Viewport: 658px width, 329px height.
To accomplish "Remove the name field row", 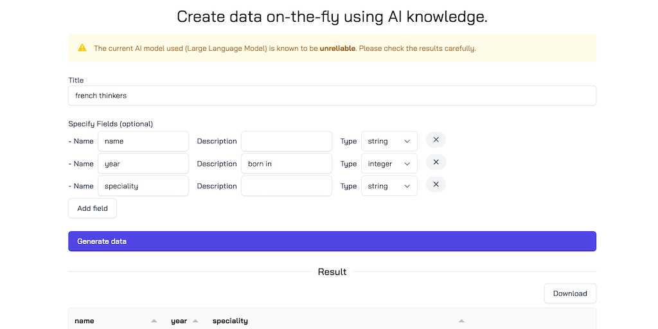I will (436, 140).
